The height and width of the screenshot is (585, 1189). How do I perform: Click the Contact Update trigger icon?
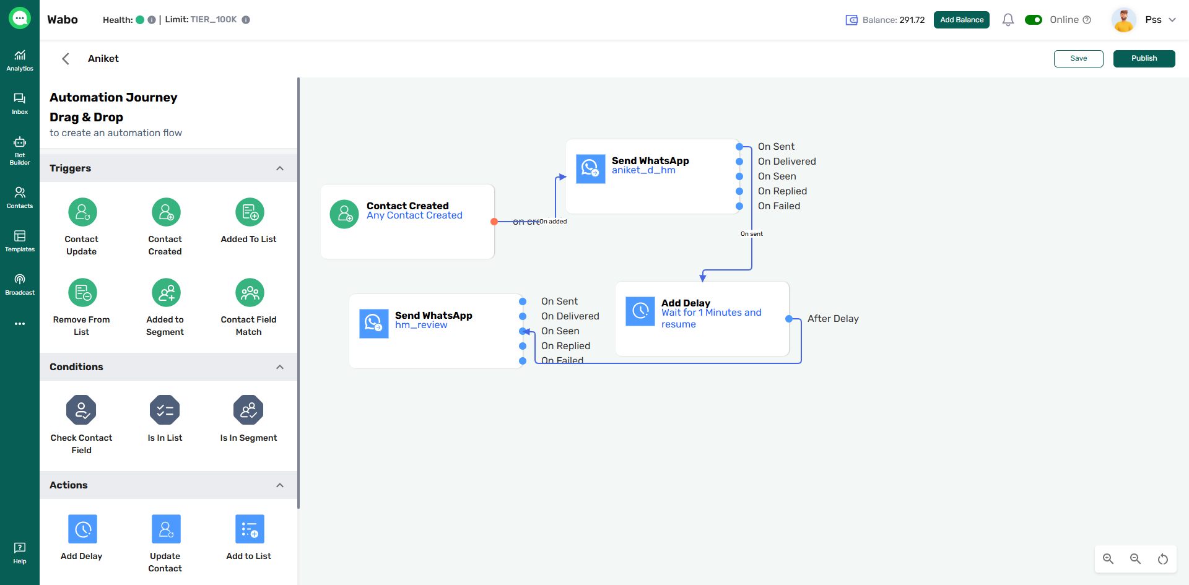click(x=82, y=212)
